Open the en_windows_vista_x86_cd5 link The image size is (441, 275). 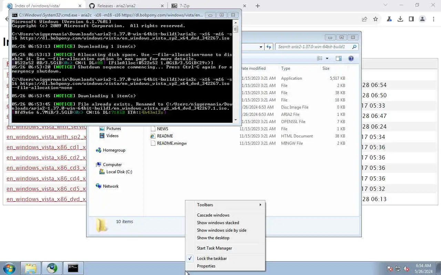coord(46,189)
